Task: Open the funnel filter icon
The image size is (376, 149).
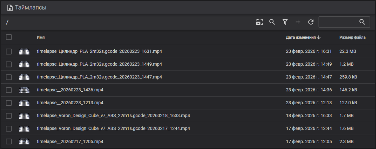Action: [x=285, y=22]
